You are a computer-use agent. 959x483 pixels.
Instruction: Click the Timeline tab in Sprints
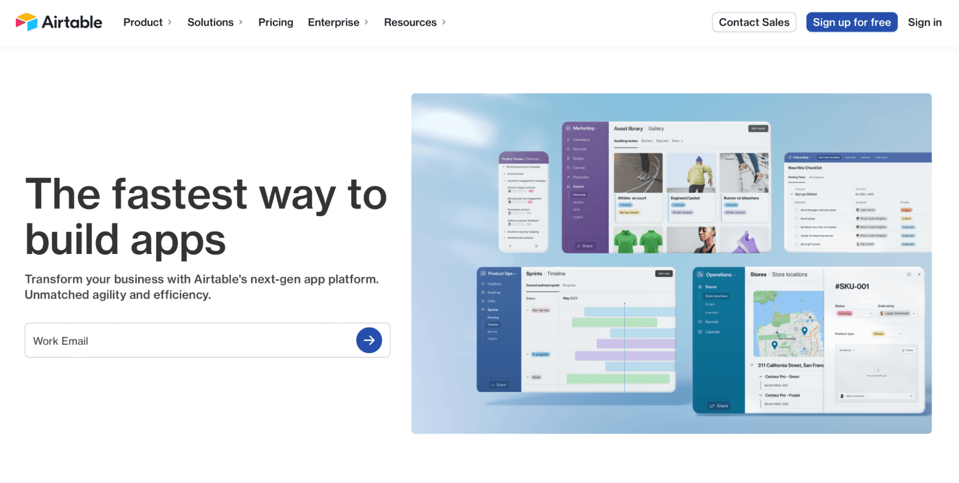[x=556, y=274]
